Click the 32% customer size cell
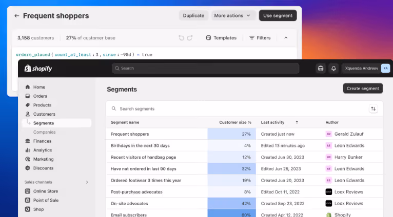Screen dimensions: 393x217 point(231,169)
